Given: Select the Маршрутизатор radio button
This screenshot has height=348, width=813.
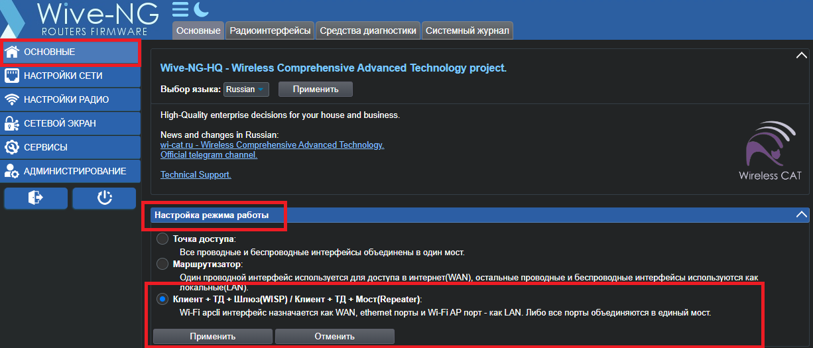Looking at the screenshot, I should click(x=162, y=264).
